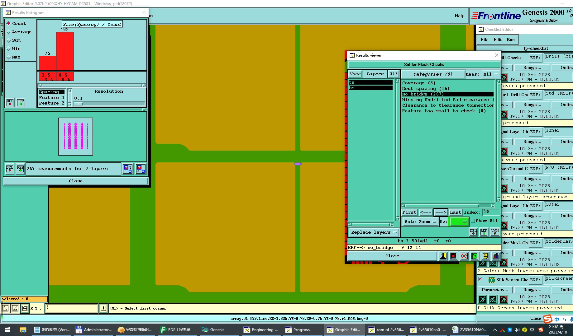The height and width of the screenshot is (336, 573).
Task: Click the 192-count red histogram bar
Action: pyautogui.click(x=65, y=51)
